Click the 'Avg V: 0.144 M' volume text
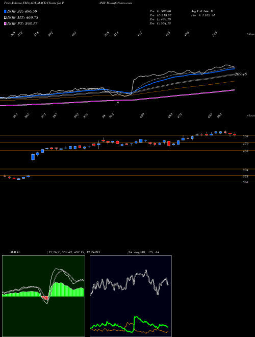 (x=202, y=11)
